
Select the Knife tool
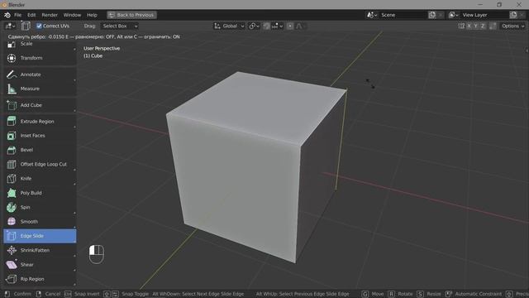(x=40, y=179)
